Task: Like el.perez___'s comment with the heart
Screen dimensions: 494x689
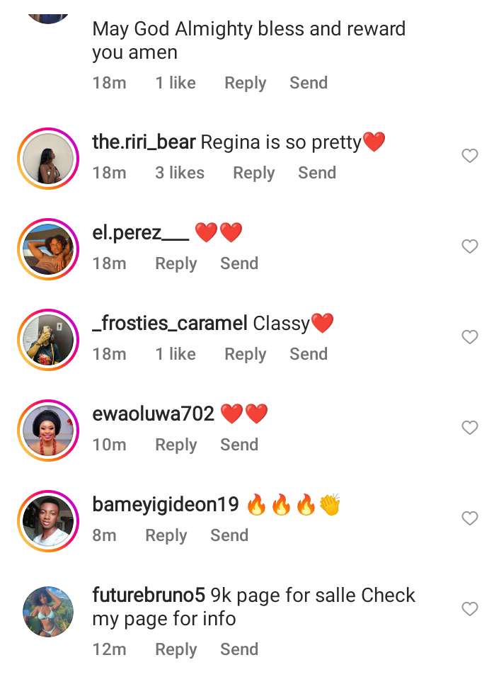Action: pos(470,246)
